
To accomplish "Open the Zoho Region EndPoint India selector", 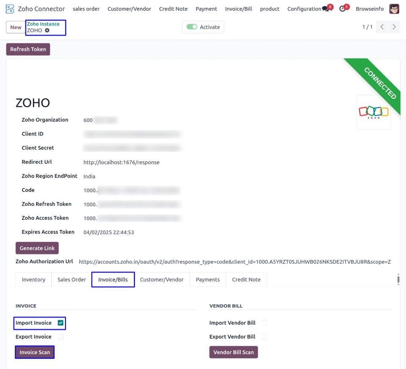I will (89, 176).
